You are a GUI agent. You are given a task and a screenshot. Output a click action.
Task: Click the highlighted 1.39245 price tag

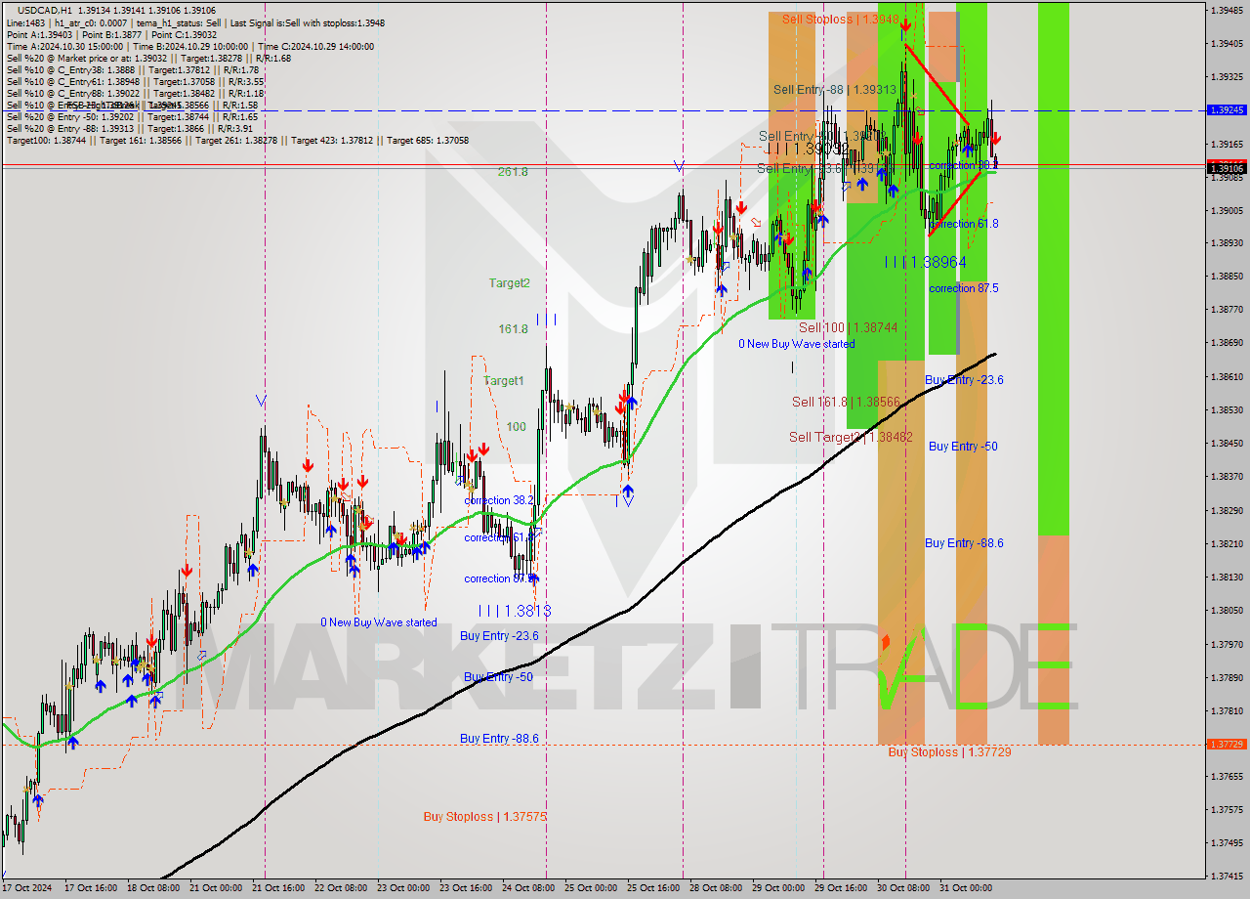[x=1227, y=110]
